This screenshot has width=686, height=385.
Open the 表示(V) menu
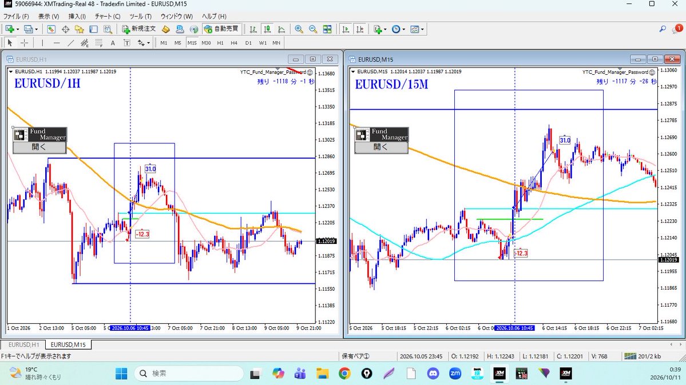pos(49,16)
